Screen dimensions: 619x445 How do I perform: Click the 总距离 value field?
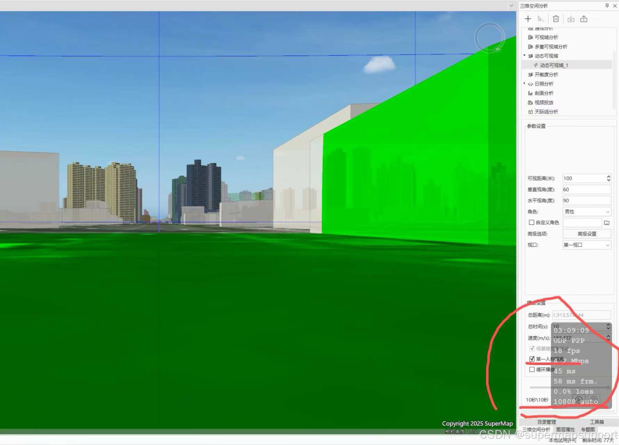(581, 315)
